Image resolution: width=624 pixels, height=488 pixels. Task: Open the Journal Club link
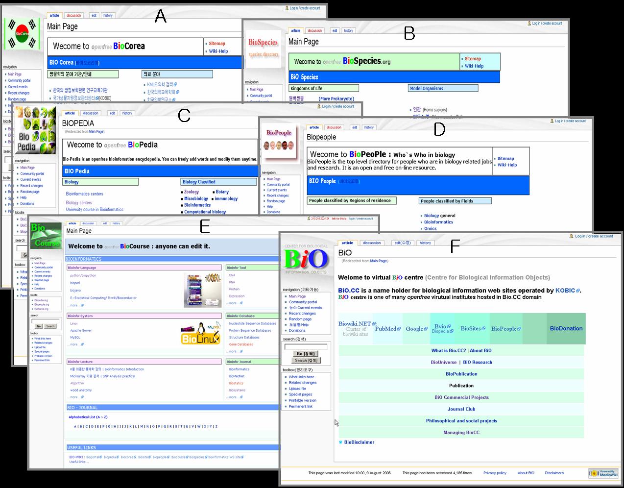[x=461, y=409]
